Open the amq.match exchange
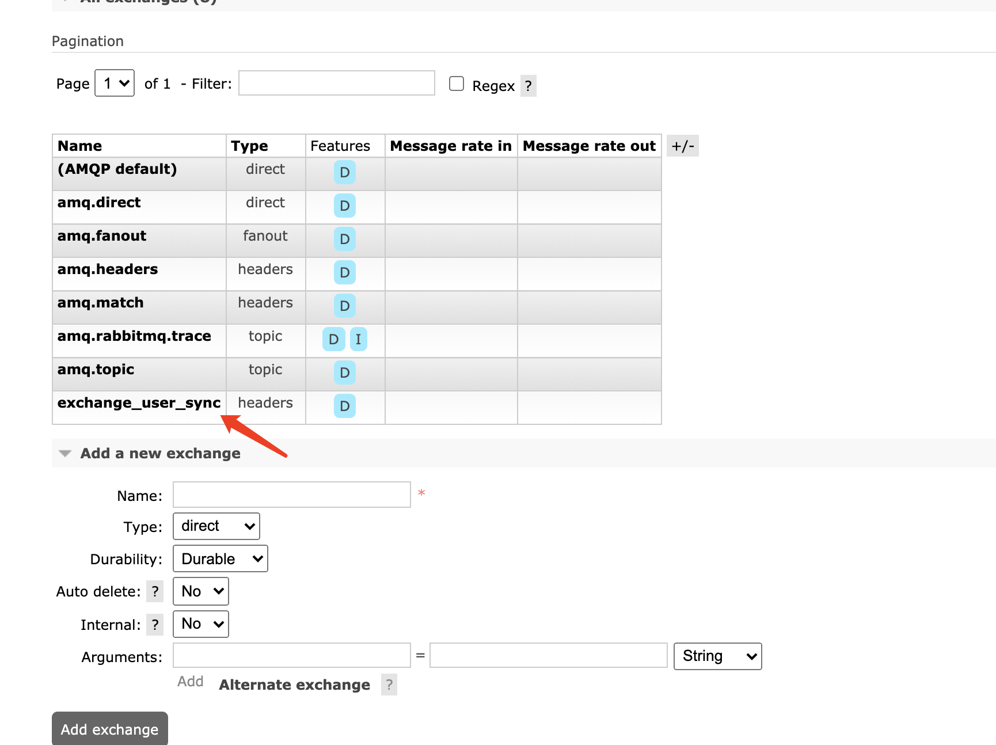 [x=101, y=302]
